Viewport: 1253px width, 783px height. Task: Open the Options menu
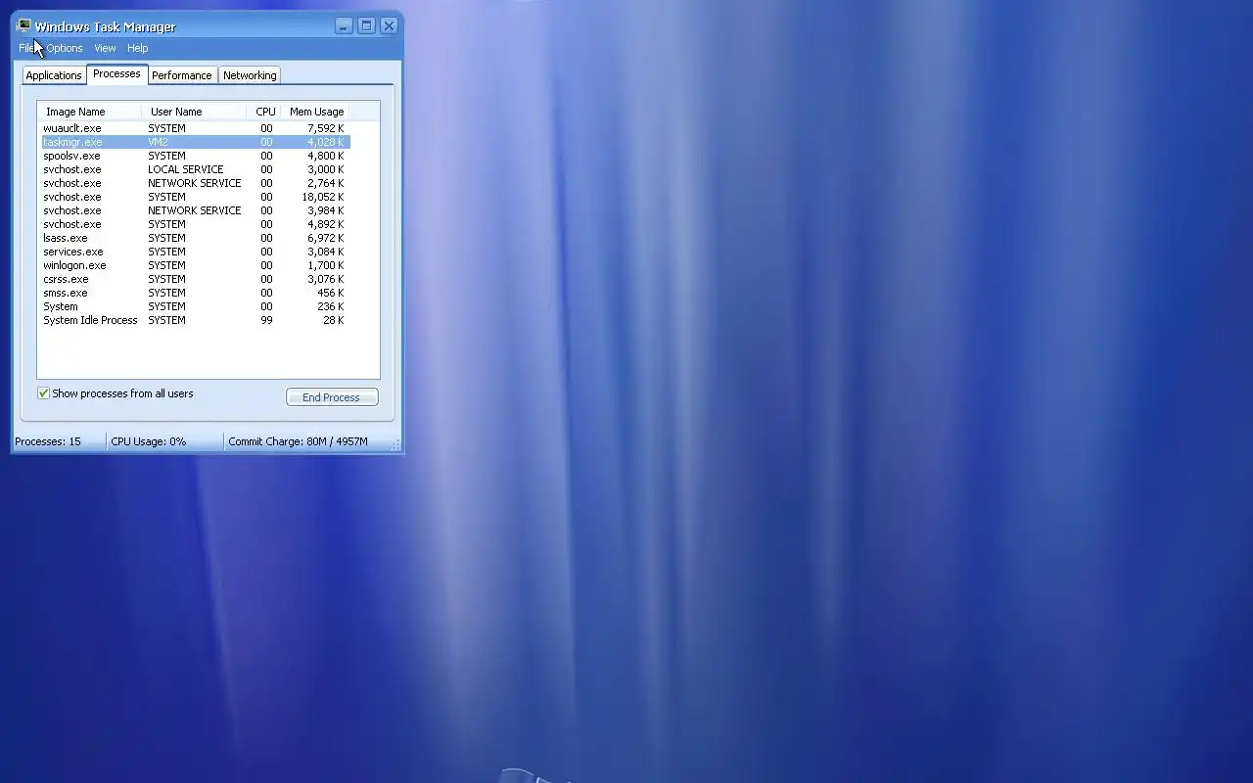coord(65,48)
